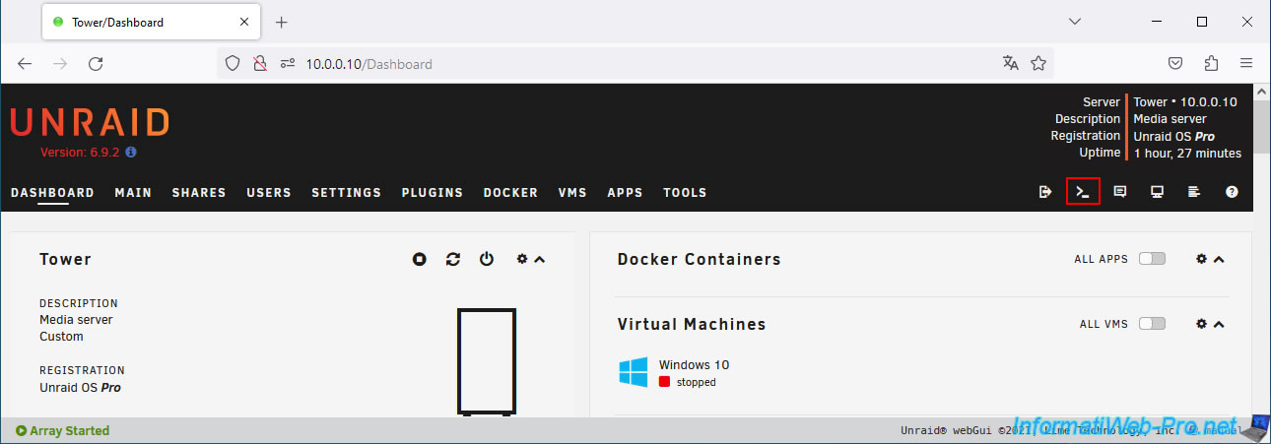Viewport: 1271px width, 444px height.
Task: Open the USERS menu
Action: (x=269, y=192)
